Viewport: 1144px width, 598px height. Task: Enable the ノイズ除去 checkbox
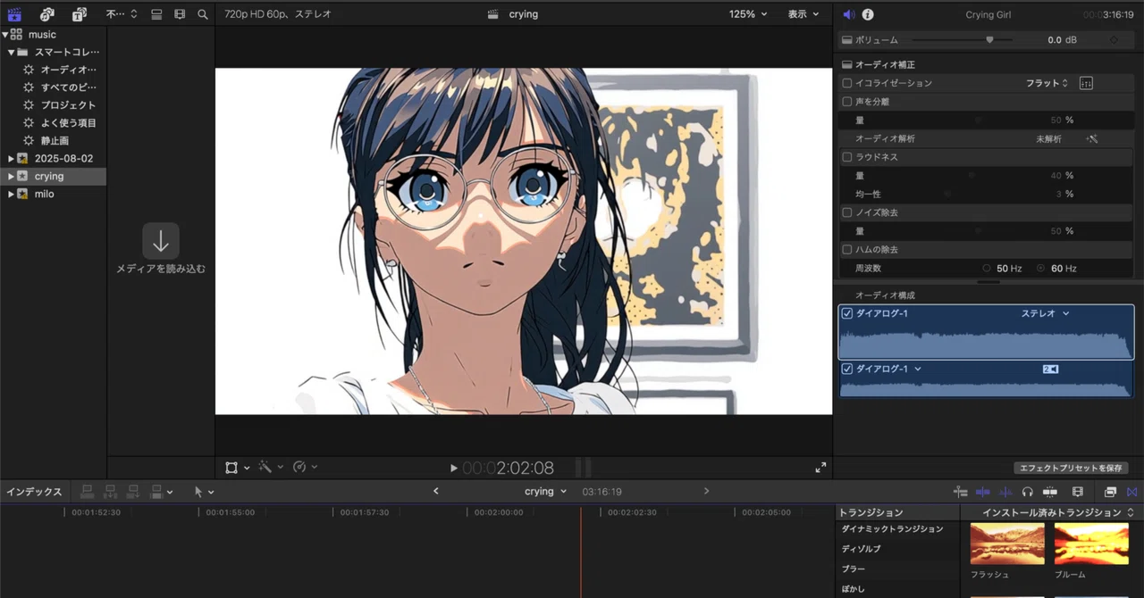(x=847, y=212)
